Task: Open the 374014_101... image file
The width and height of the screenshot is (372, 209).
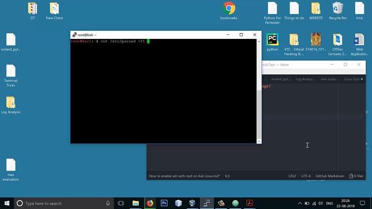Action: point(316,42)
